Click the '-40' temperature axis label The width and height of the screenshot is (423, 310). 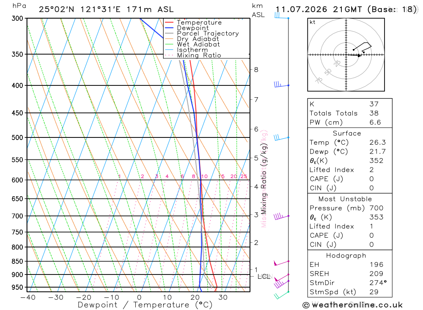28,297
